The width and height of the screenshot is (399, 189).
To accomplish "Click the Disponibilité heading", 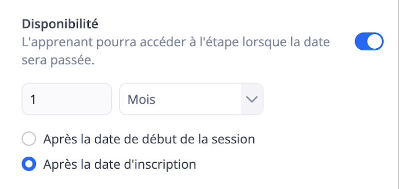I will coord(60,24).
